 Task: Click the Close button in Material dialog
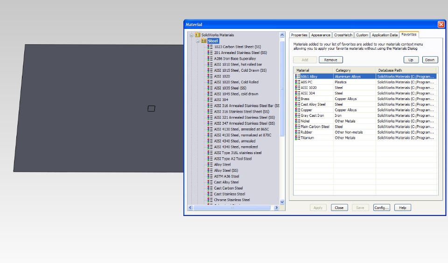click(x=339, y=208)
